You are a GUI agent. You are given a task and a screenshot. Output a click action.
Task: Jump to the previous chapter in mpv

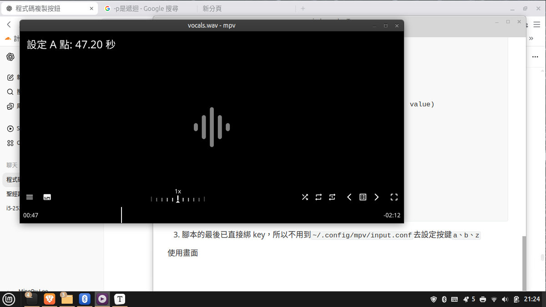pyautogui.click(x=349, y=197)
